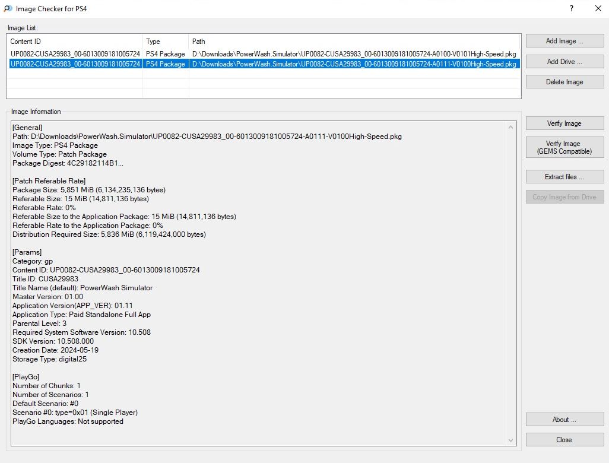Click the SDK Version: 10.508.000 line
This screenshot has height=463, width=609.
click(x=53, y=341)
